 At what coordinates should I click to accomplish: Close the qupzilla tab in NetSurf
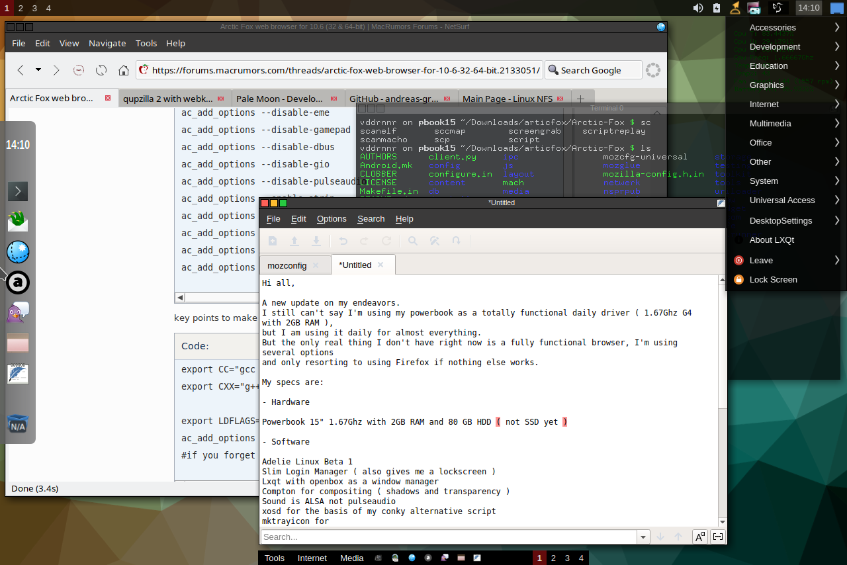point(222,99)
